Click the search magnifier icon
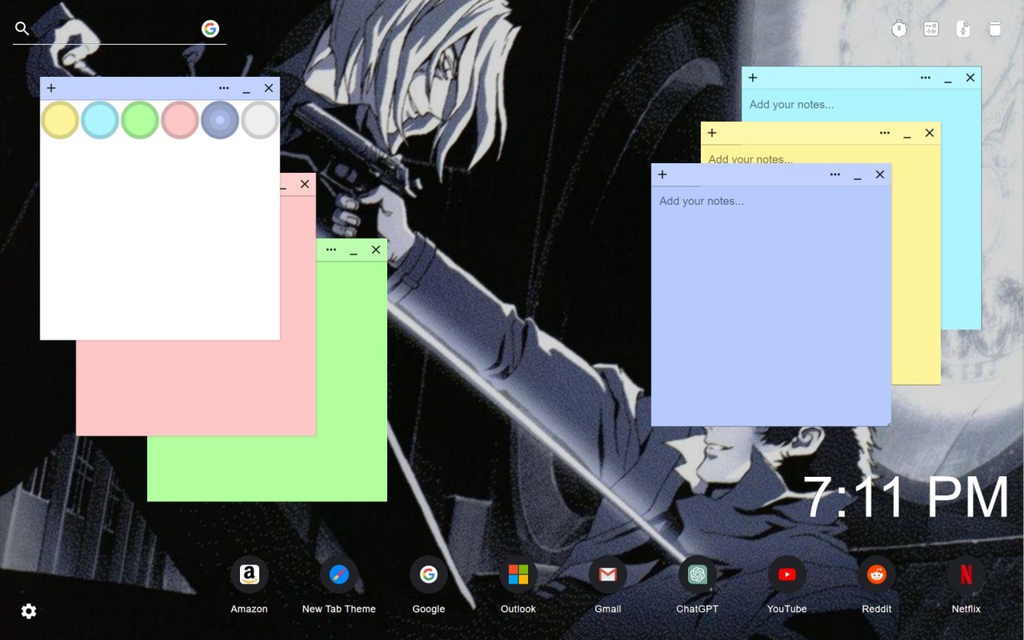Viewport: 1024px width, 640px height. point(22,29)
